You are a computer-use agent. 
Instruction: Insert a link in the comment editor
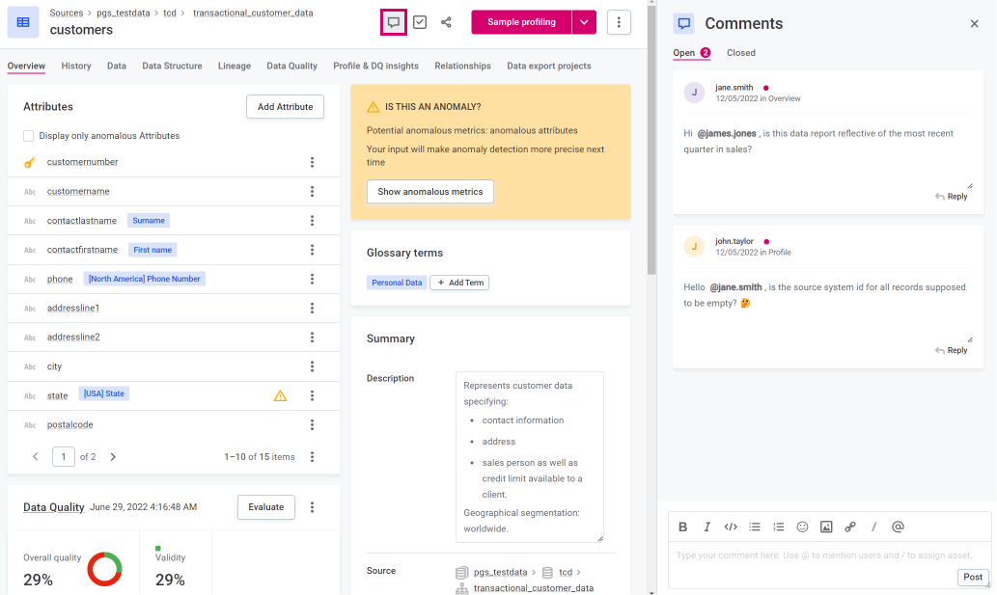pos(850,527)
